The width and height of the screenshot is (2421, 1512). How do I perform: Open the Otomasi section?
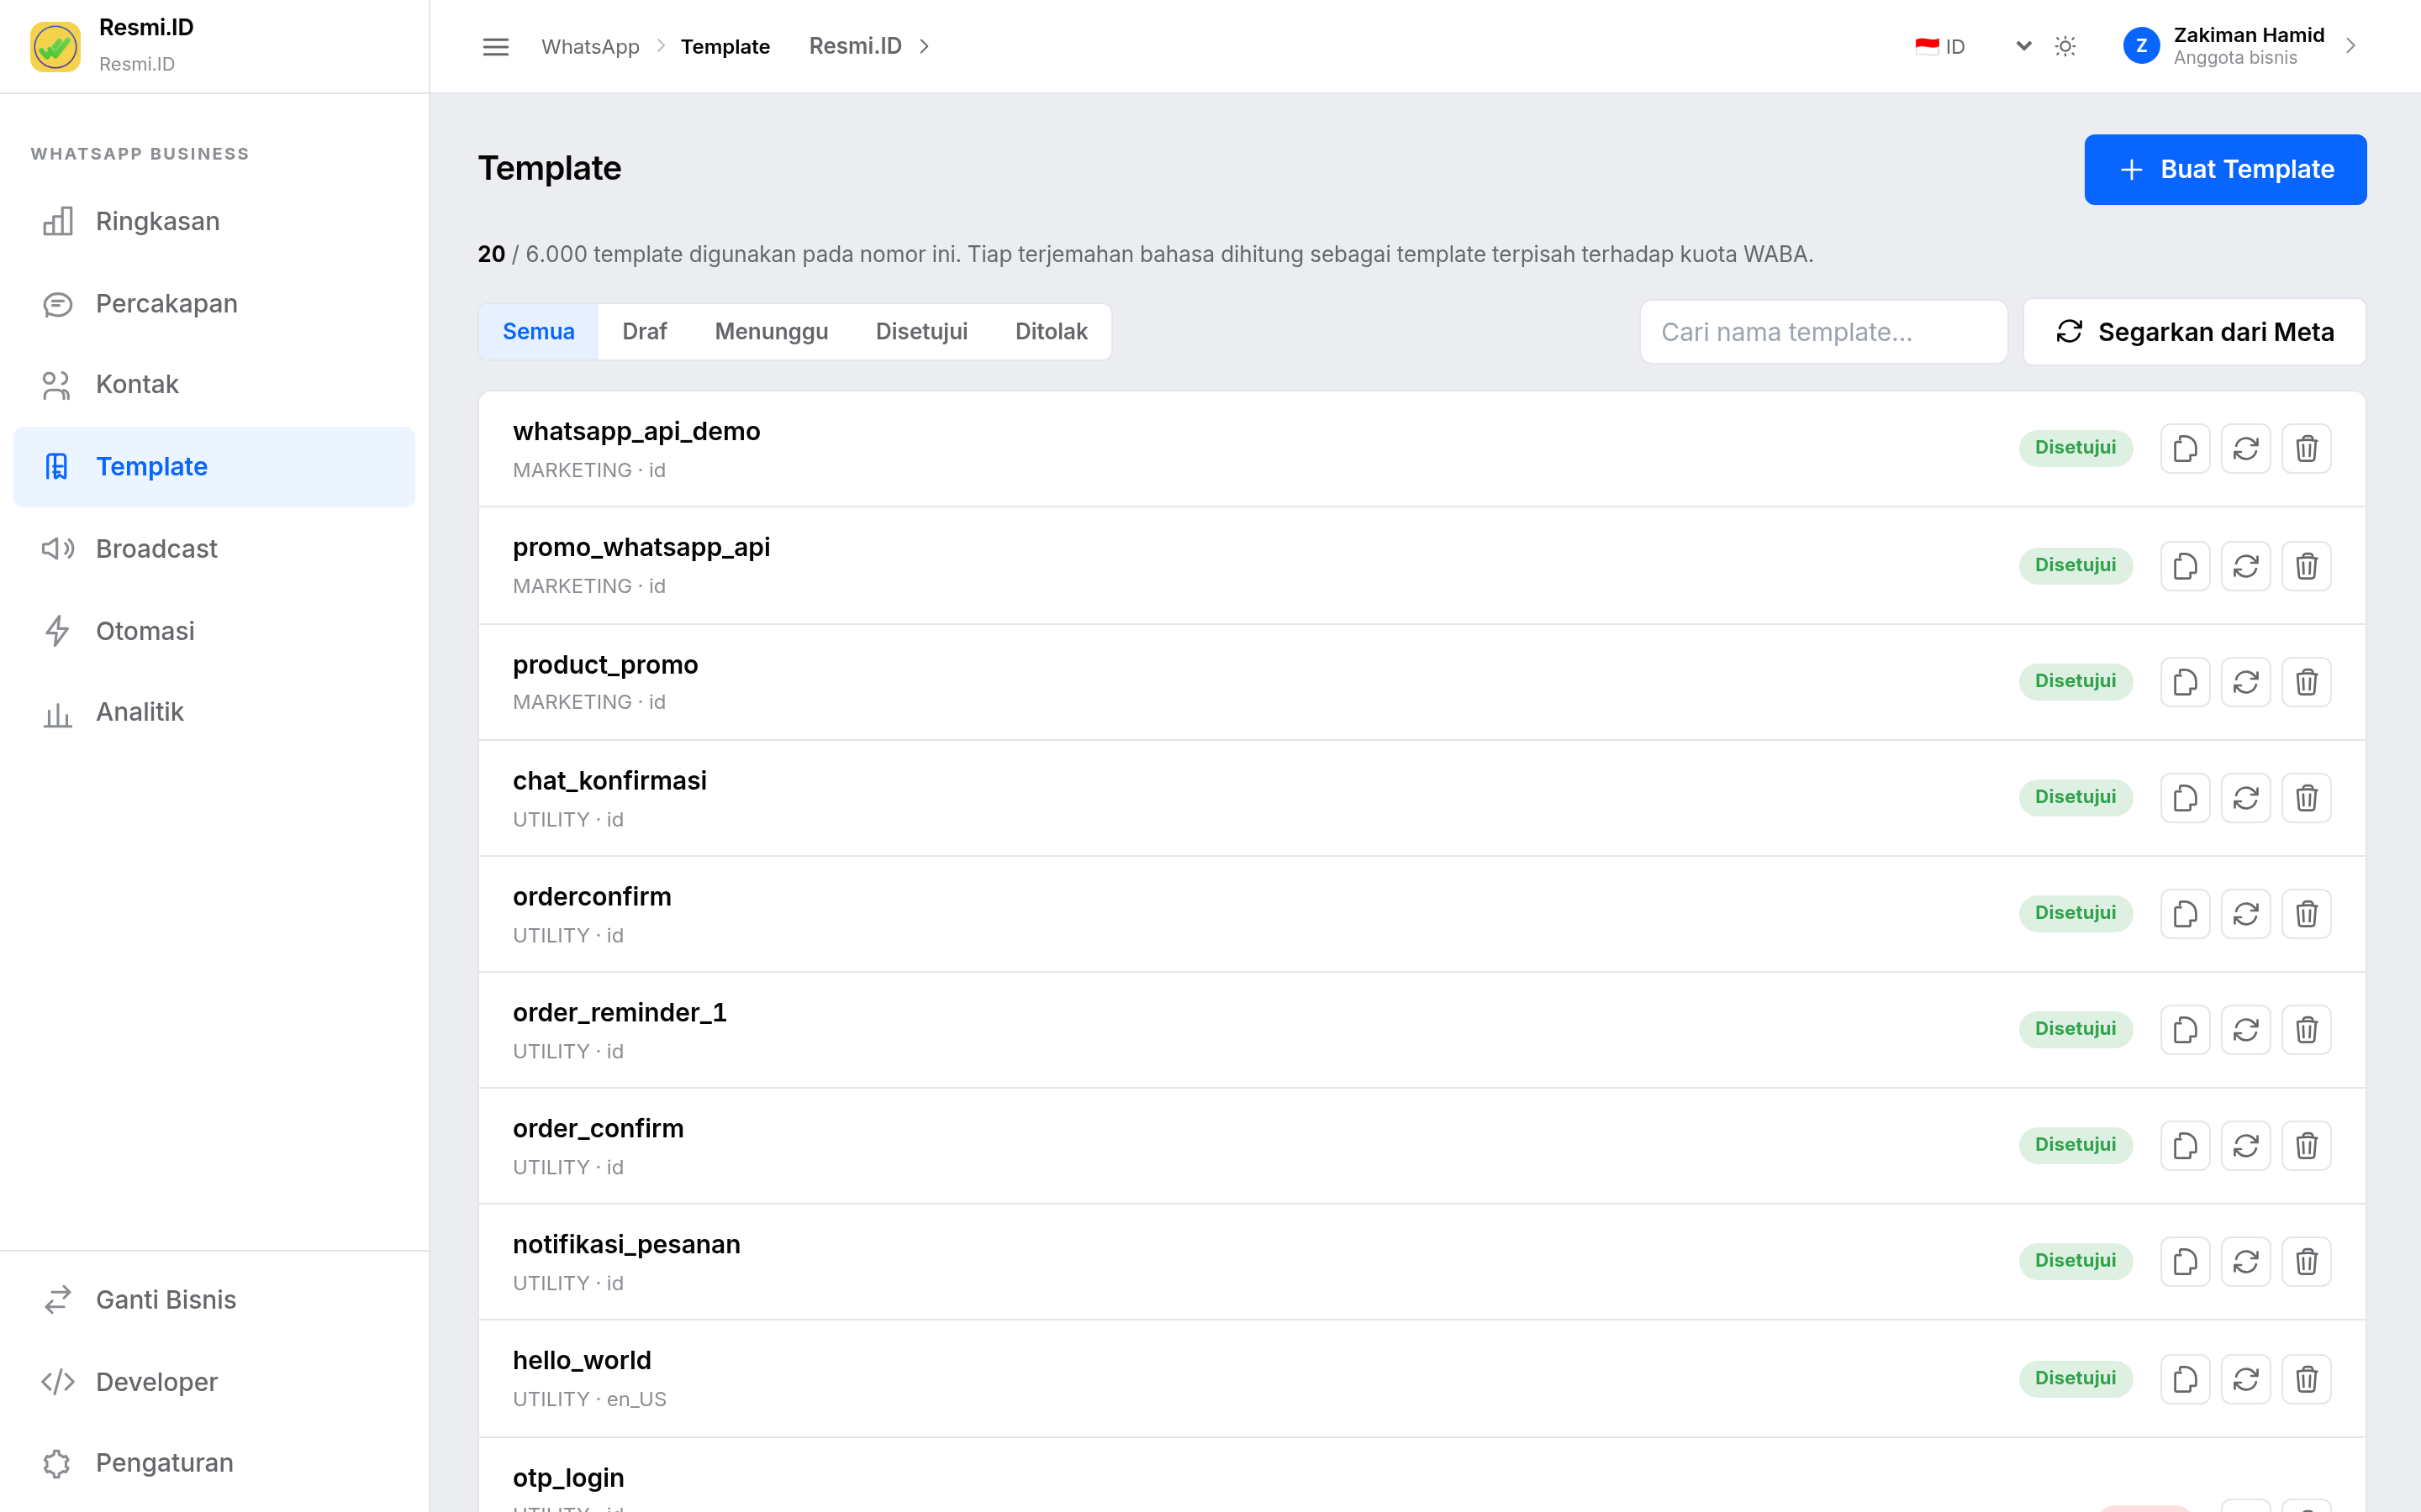coord(214,631)
